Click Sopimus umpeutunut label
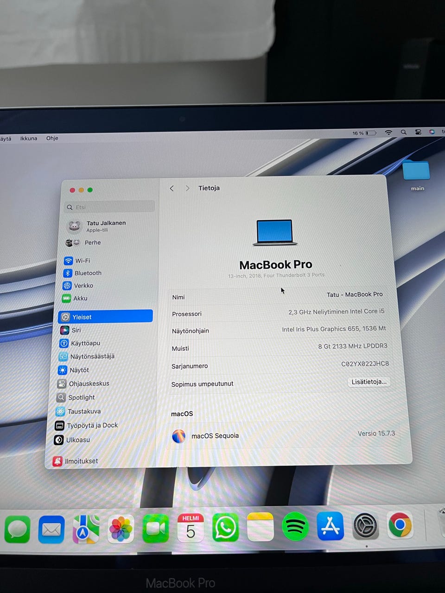This screenshot has height=593, width=445. 202,384
